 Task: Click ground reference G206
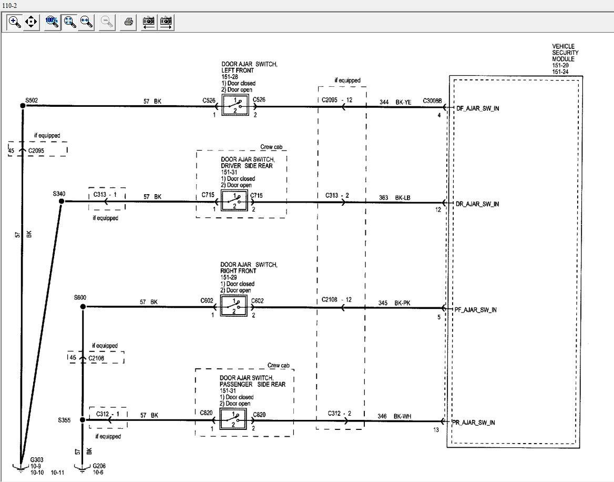[99, 466]
